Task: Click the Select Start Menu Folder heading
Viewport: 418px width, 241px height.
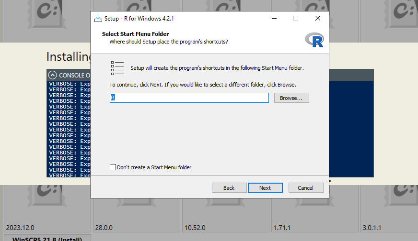Action: [136, 34]
